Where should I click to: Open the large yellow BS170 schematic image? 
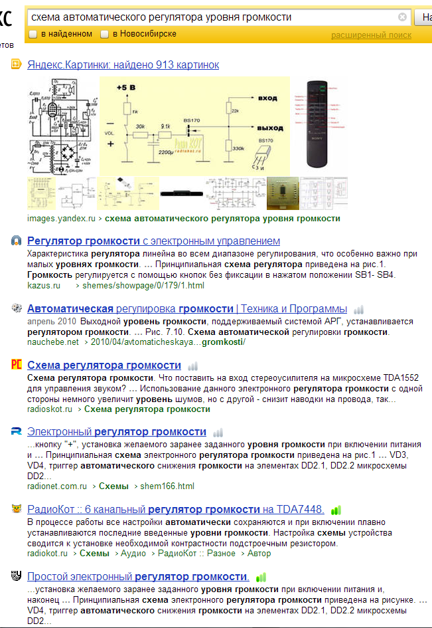(x=195, y=126)
